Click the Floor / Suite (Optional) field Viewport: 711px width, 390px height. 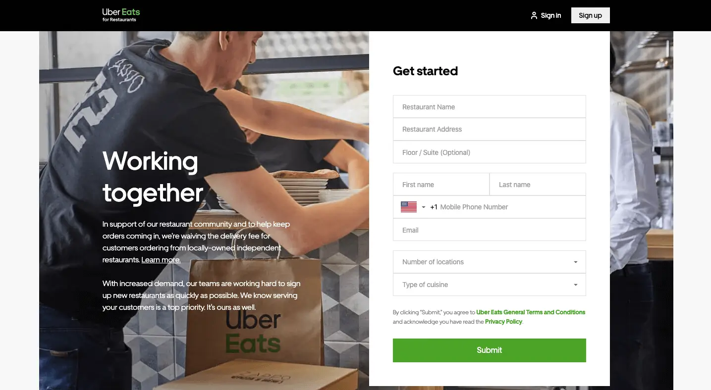coord(490,152)
